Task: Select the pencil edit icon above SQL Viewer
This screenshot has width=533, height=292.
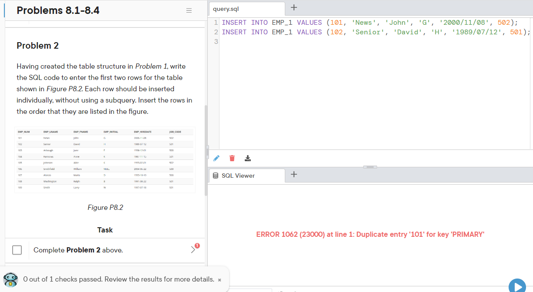Action: coord(216,158)
